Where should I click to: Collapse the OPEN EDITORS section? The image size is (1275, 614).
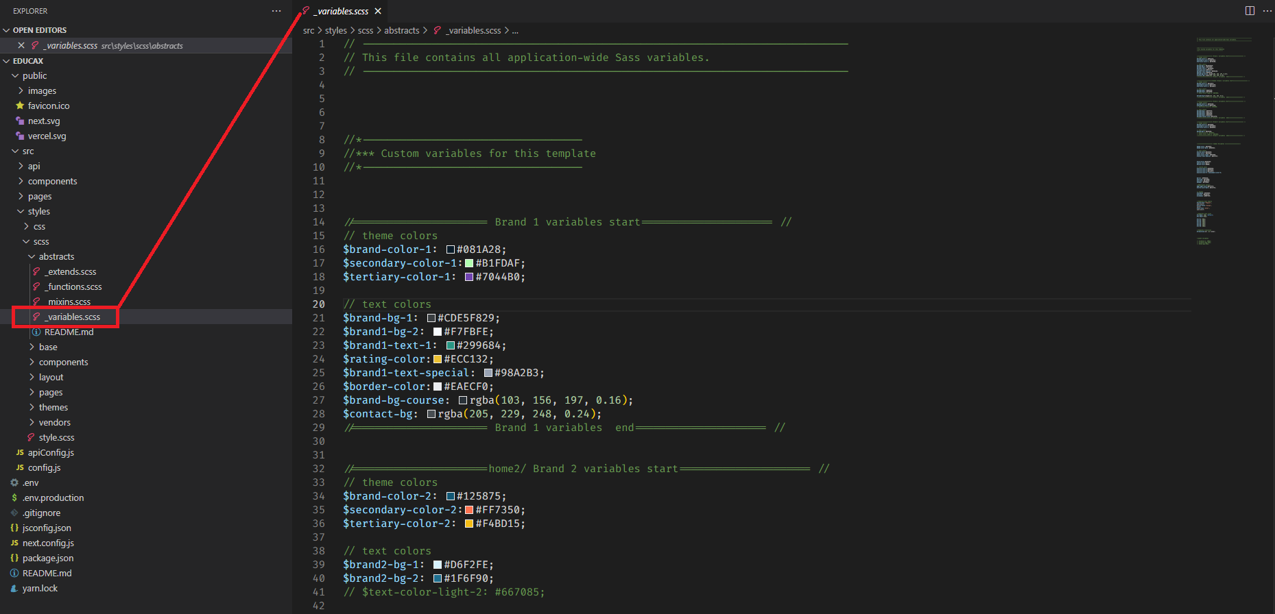pos(39,30)
